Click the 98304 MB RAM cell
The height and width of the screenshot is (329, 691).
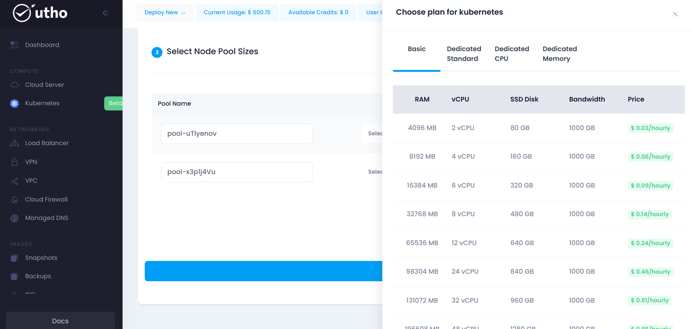click(x=422, y=271)
